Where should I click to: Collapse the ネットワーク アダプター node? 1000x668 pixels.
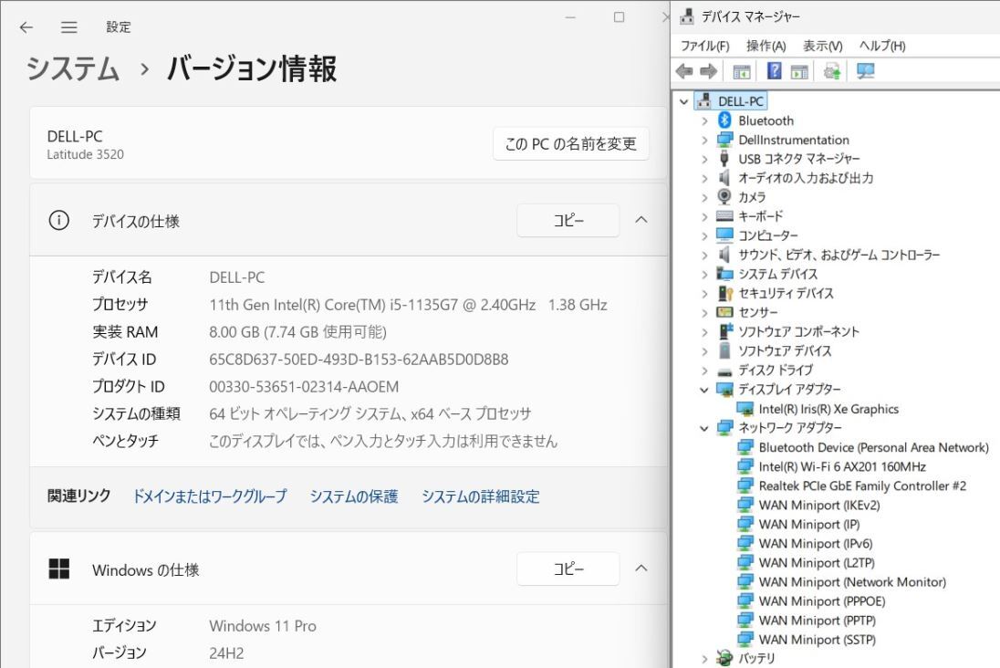(704, 427)
